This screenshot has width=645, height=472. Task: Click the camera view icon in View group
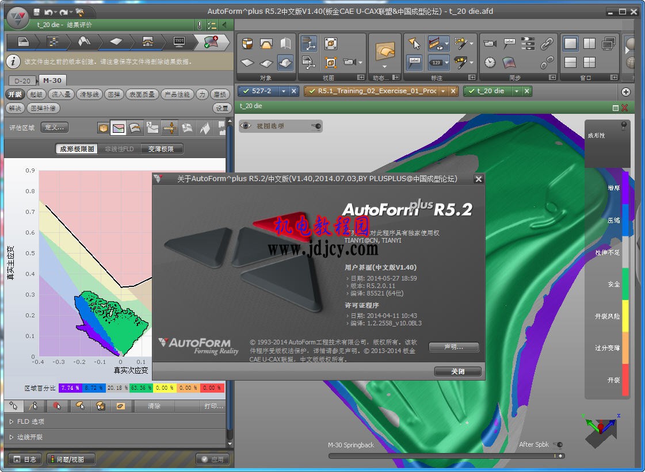point(349,62)
